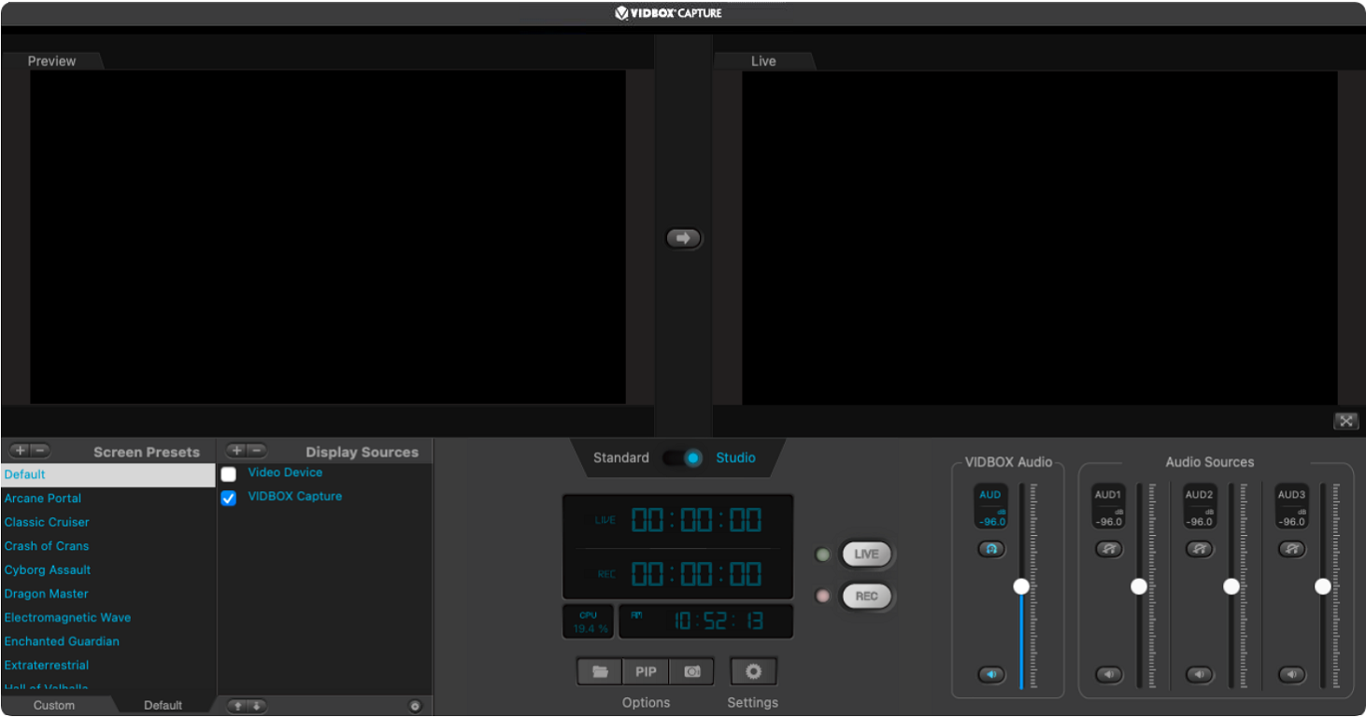Toggle AUD3 speaker mute button
The height and width of the screenshot is (717, 1366).
pyautogui.click(x=1292, y=674)
